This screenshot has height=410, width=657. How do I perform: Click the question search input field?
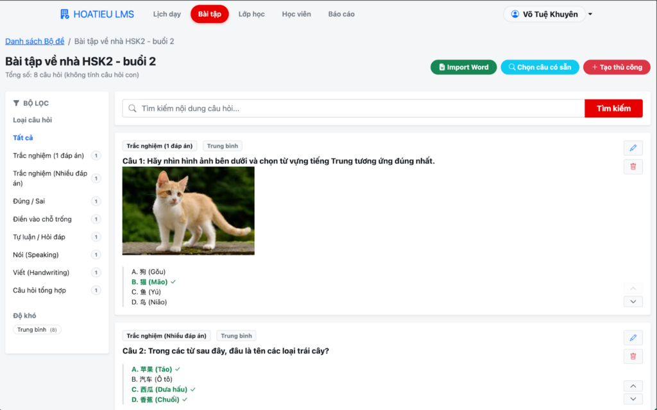pyautogui.click(x=359, y=108)
